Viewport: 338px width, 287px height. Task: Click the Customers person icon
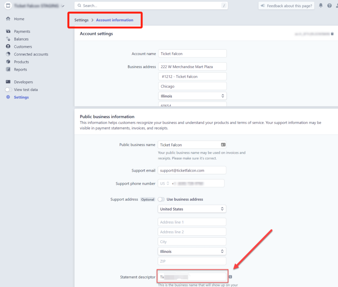point(8,46)
